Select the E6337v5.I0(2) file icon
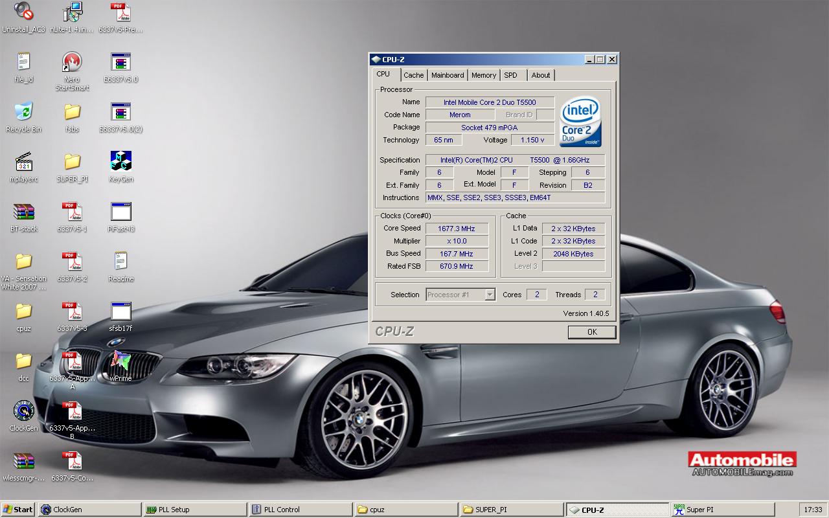829x518 pixels. [121, 111]
